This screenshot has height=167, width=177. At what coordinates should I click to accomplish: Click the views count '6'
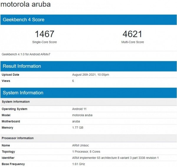click(73, 81)
